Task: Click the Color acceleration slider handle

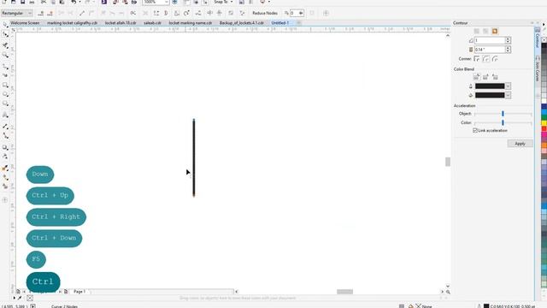Action: 503,122
